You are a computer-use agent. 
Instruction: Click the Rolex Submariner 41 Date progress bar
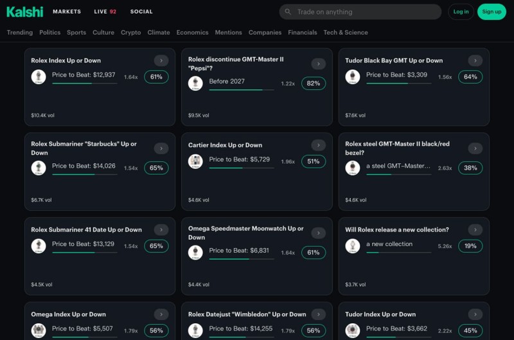[x=84, y=253]
